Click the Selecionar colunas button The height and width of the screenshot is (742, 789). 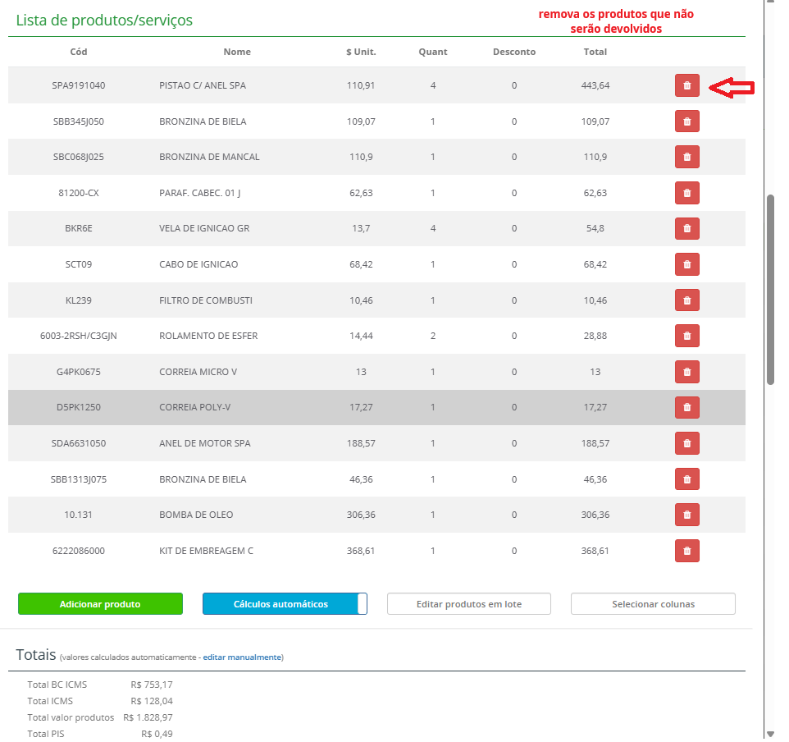(653, 603)
